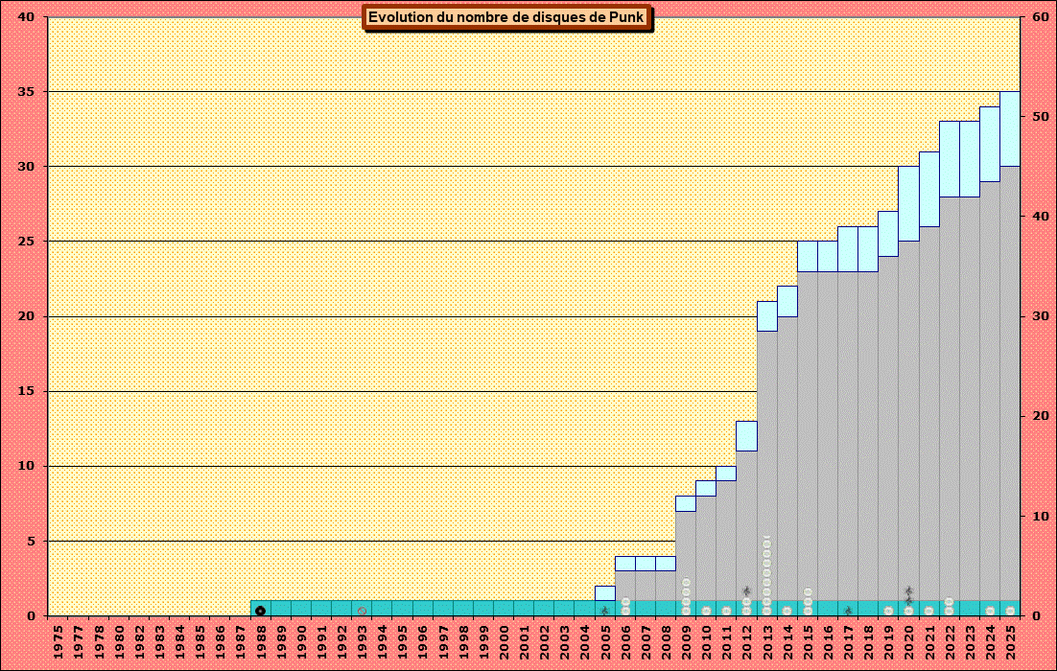Click the light blue bar segment for 2005
1057x671 pixels.
604,593
